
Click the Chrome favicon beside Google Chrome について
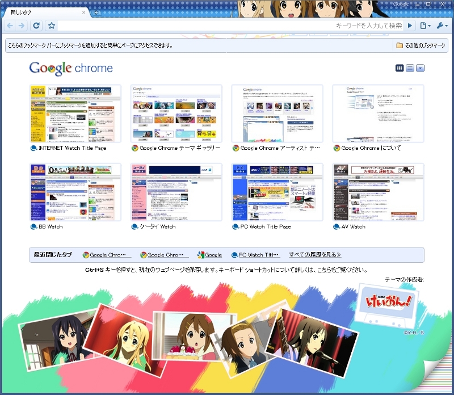pos(337,148)
